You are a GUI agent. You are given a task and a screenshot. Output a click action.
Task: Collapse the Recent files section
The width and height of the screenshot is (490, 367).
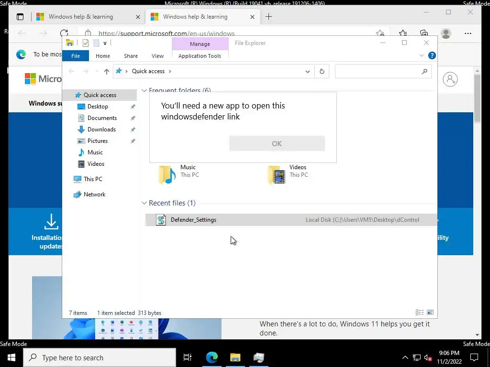point(144,203)
